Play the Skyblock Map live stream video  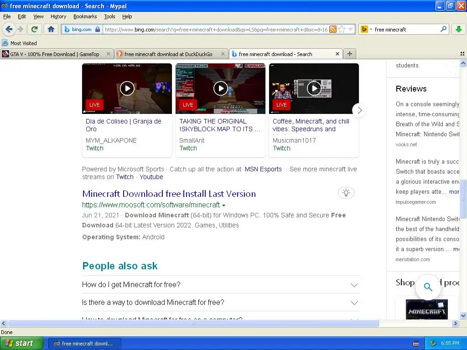(221, 88)
